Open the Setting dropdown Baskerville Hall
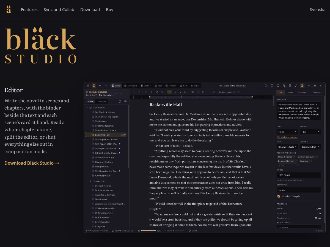 point(311,147)
